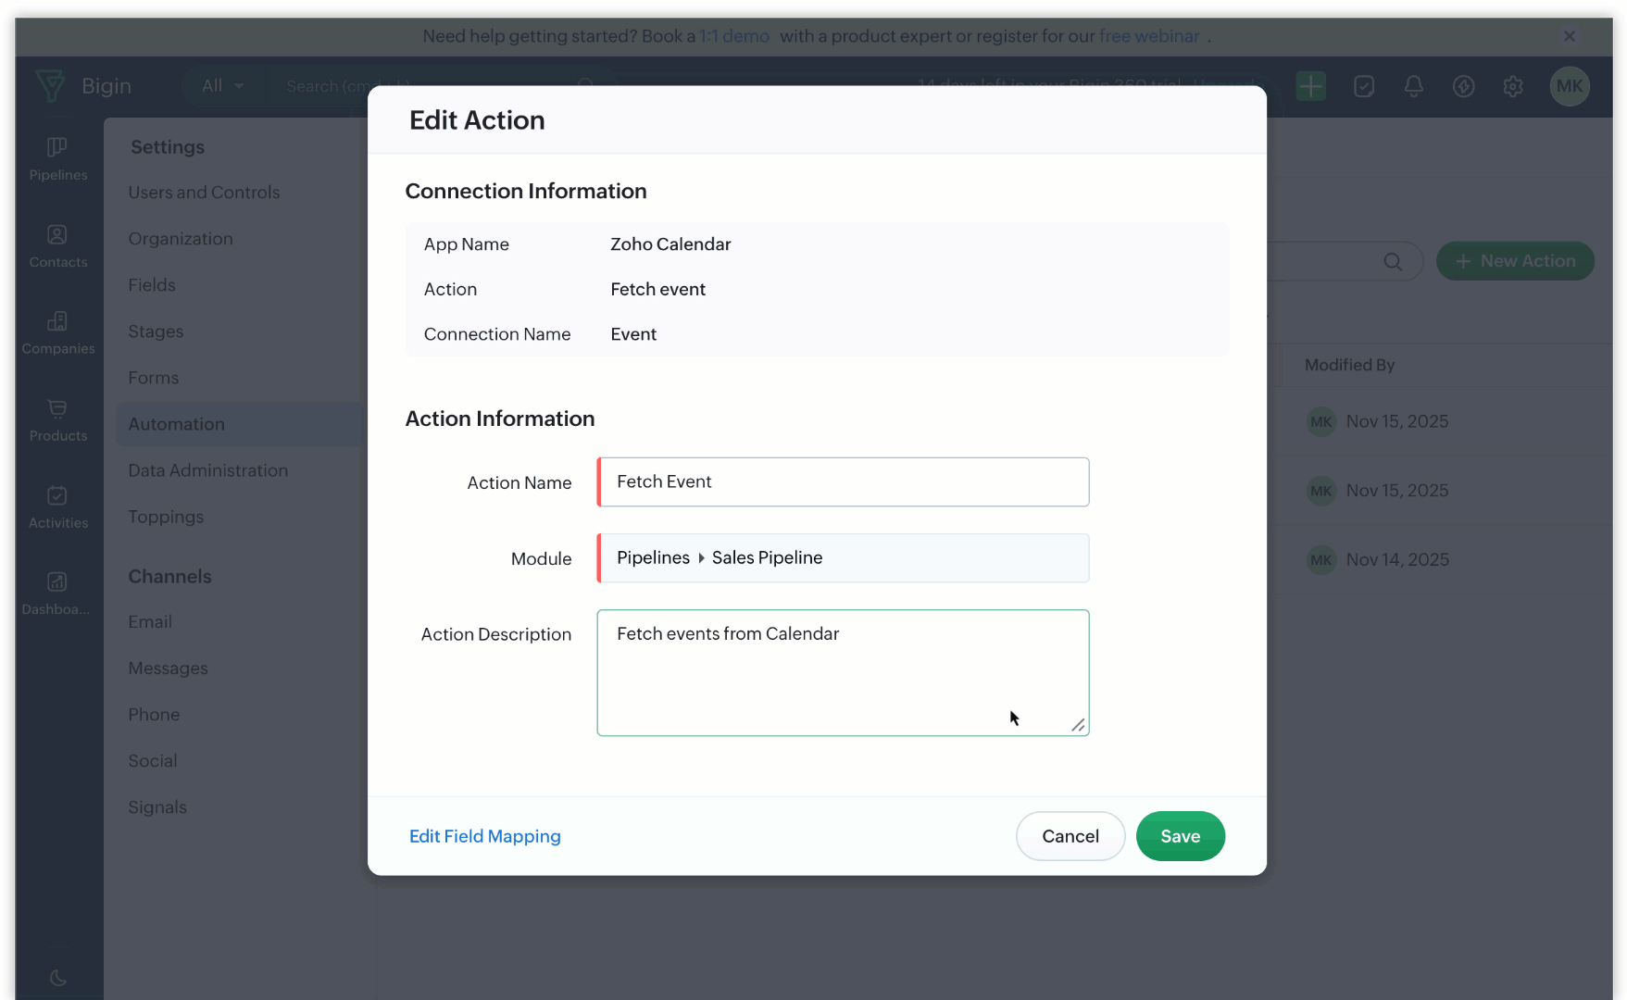Open Social channel settings
Image resolution: width=1627 pixels, height=1000 pixels.
point(153,761)
